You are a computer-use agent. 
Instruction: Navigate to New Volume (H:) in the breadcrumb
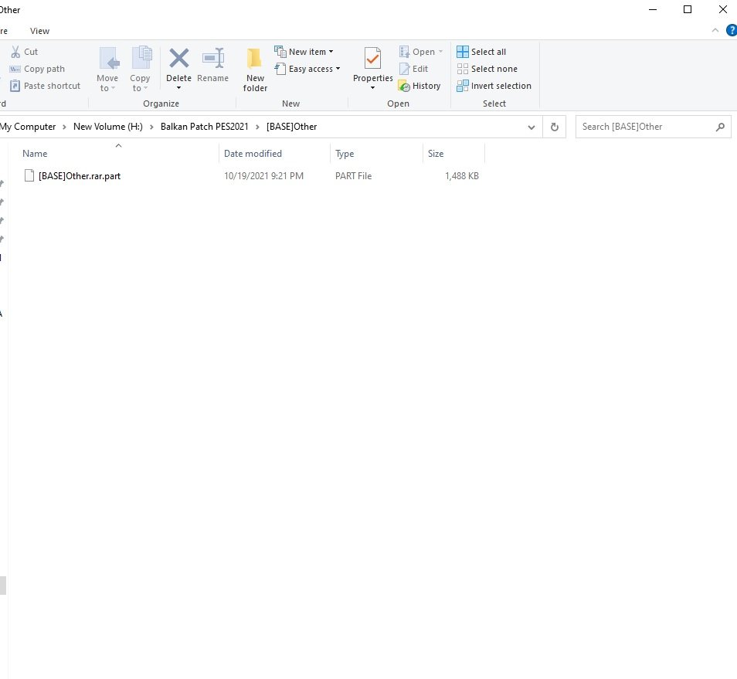pos(108,127)
